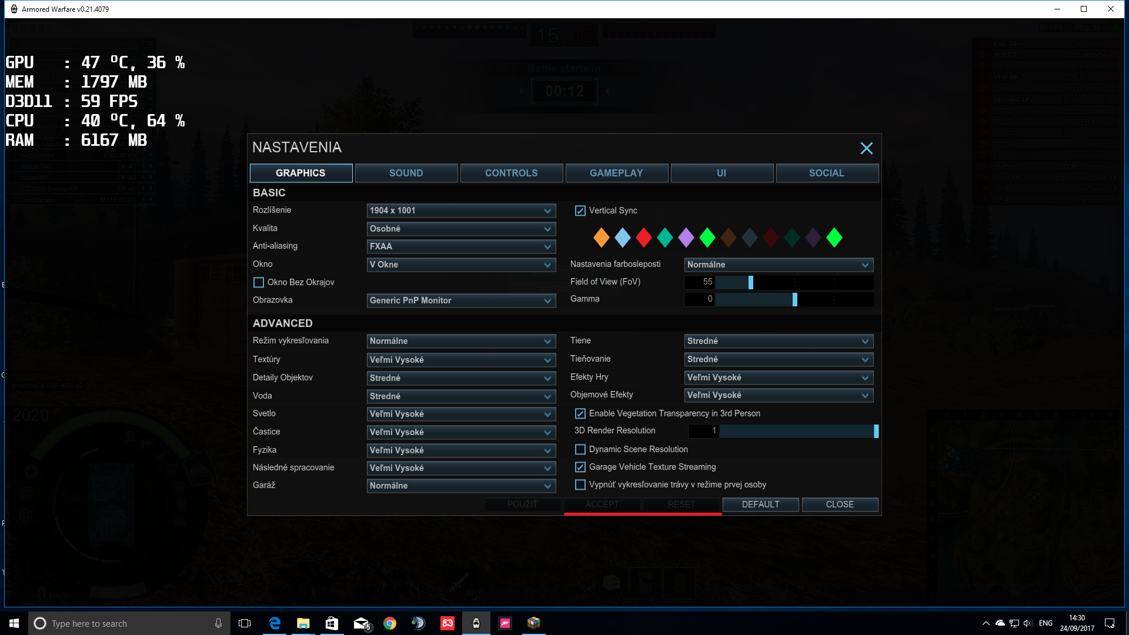Switch to the CONTROLS tab
This screenshot has width=1129, height=635.
(512, 173)
